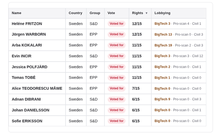Screen dimensions: 218x138
Task: Click Jörgen WARBORN's BigTech 13 label
Action: [163, 35]
